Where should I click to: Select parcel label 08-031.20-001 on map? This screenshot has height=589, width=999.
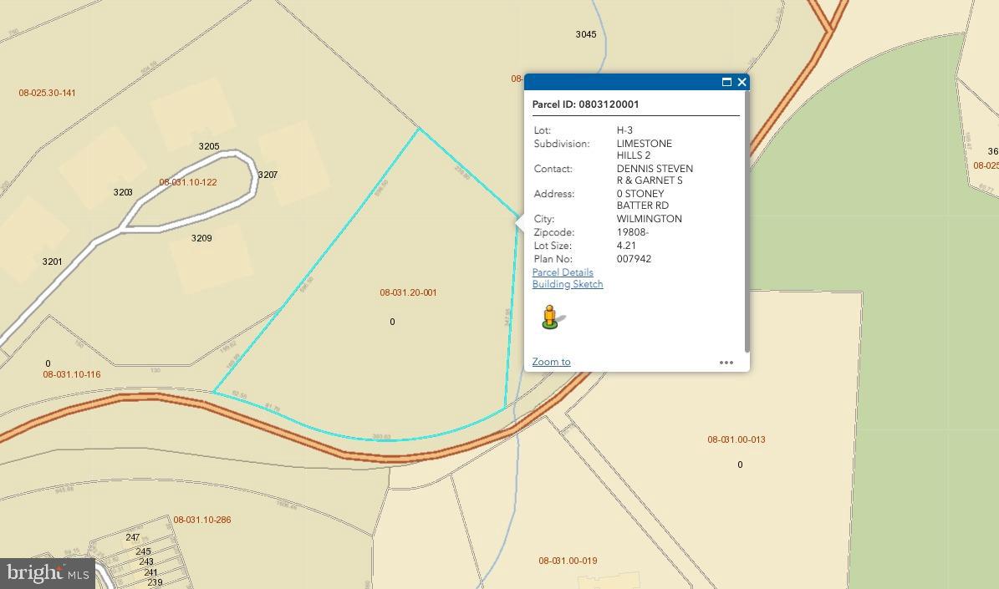click(x=408, y=292)
